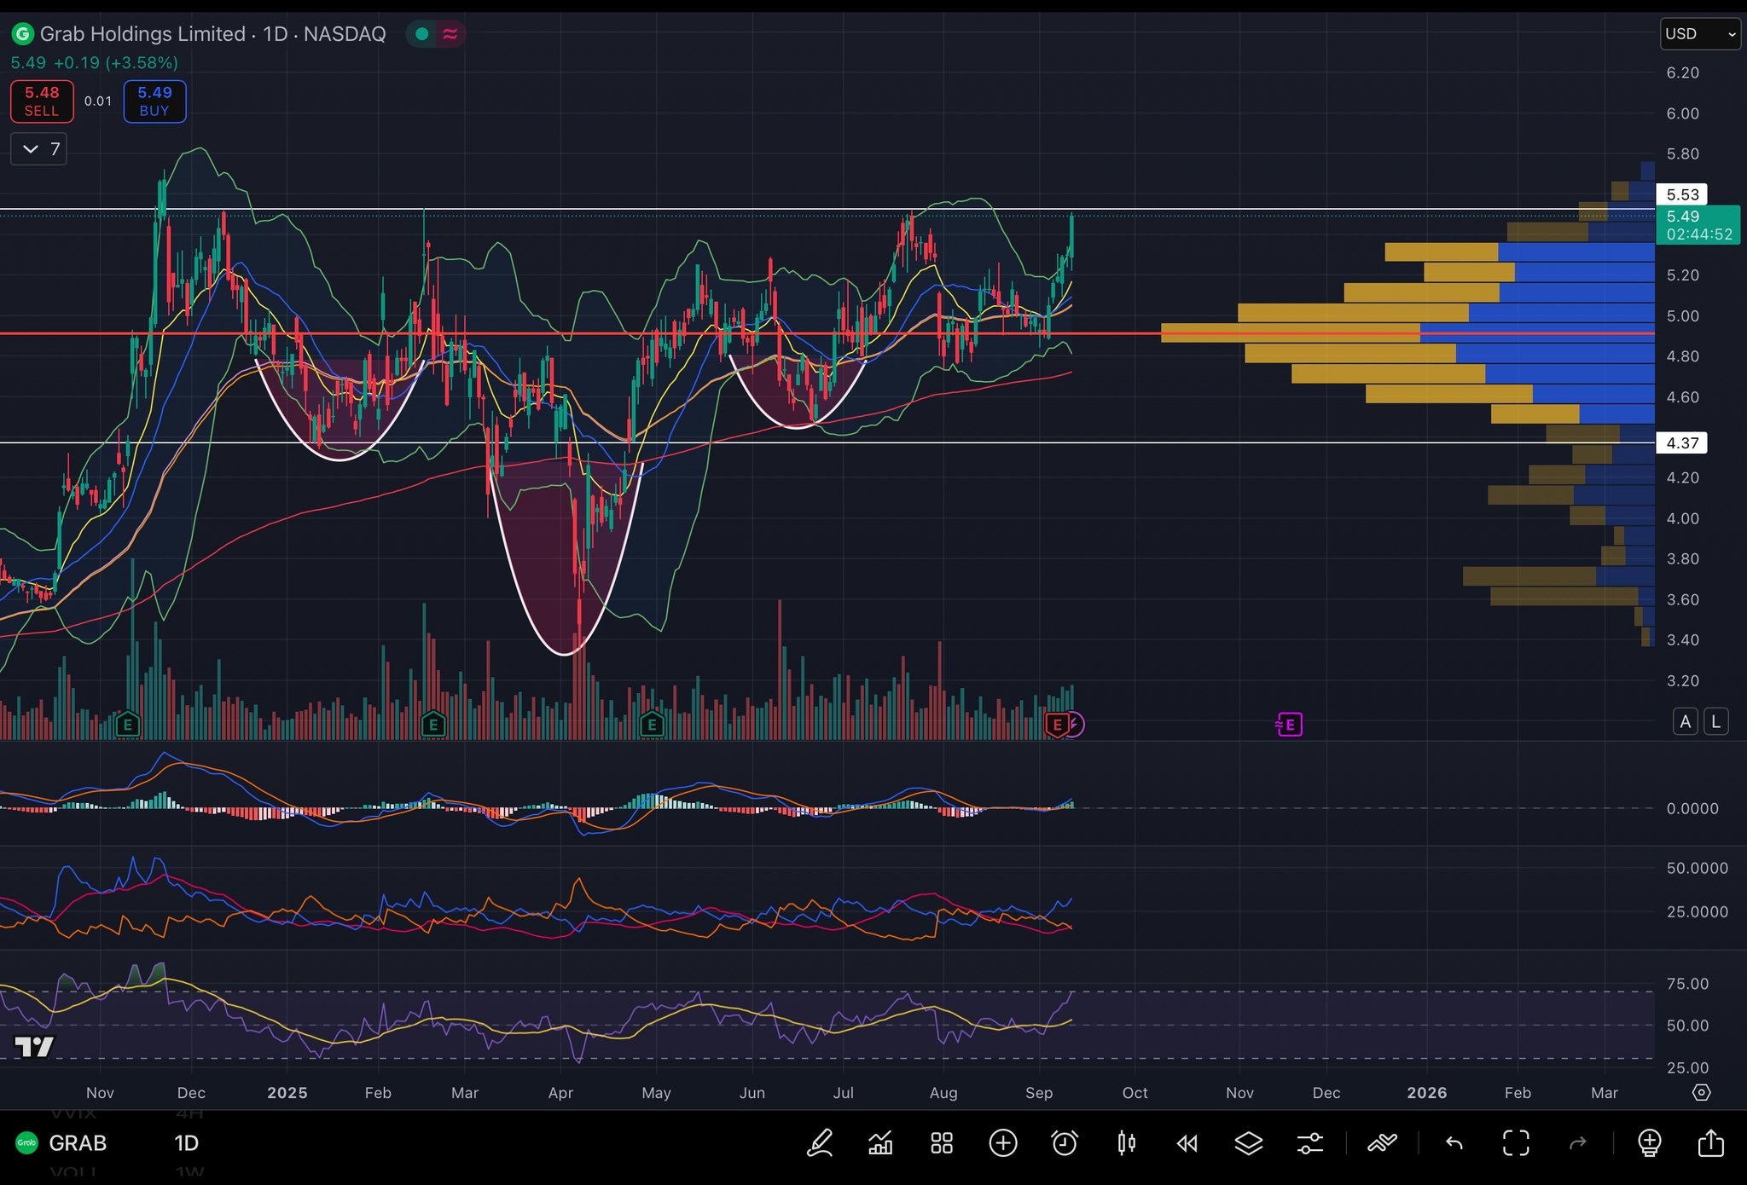Toggle the green market status dot
The height and width of the screenshot is (1185, 1747).
click(421, 34)
